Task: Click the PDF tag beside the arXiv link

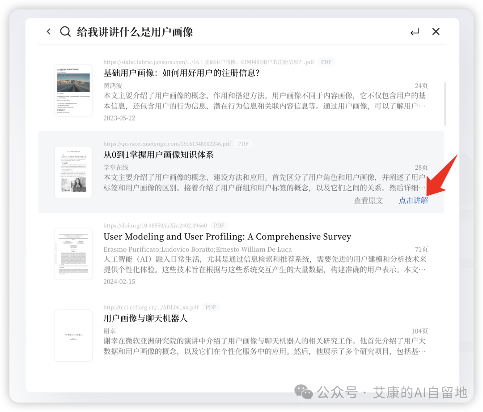Action: click(x=219, y=225)
